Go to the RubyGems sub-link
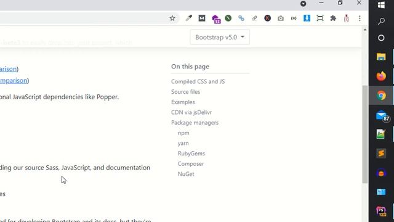The width and height of the screenshot is (394, 222). point(191,154)
